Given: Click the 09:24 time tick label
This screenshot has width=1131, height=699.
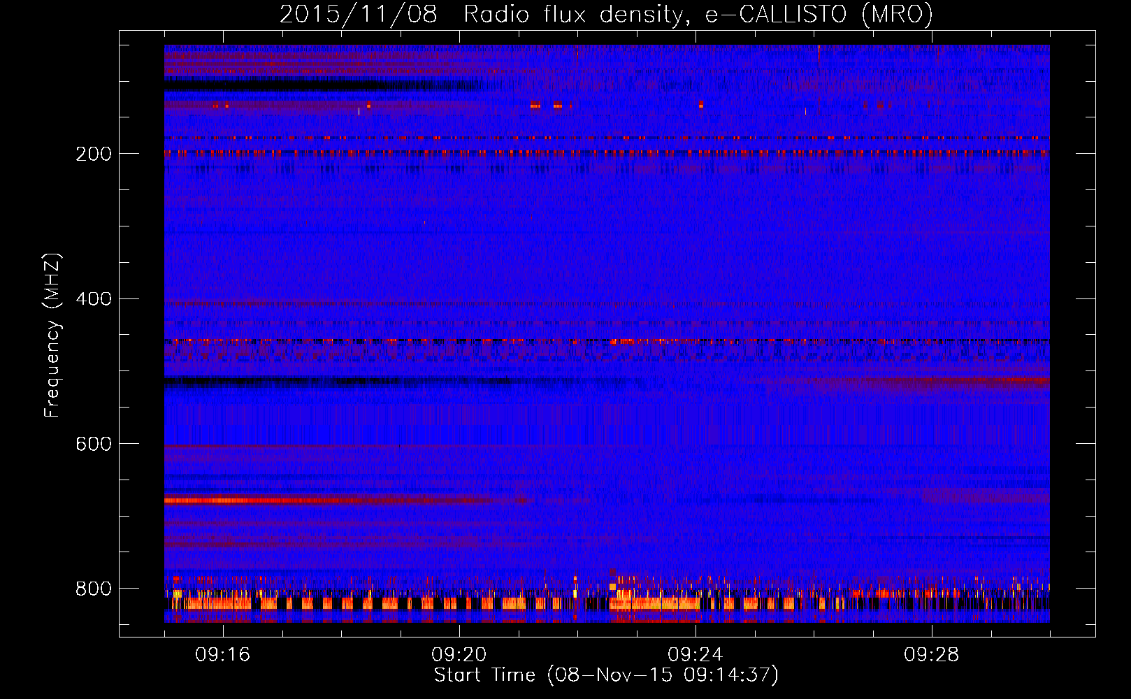Looking at the screenshot, I should [696, 655].
